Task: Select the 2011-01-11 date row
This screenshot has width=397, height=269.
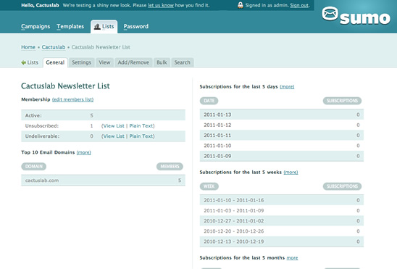Action: click(x=282, y=136)
